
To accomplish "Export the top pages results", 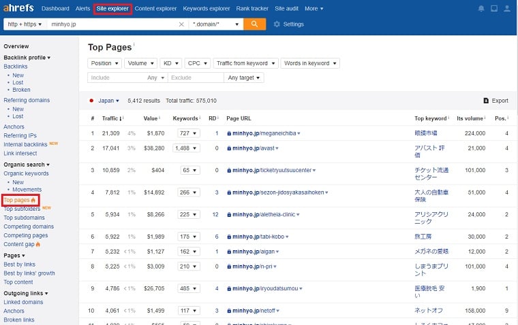I will (496, 100).
